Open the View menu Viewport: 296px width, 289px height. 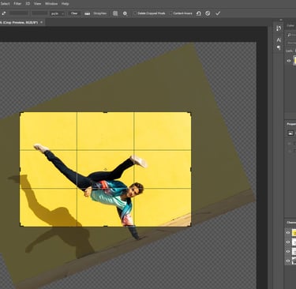(38, 4)
